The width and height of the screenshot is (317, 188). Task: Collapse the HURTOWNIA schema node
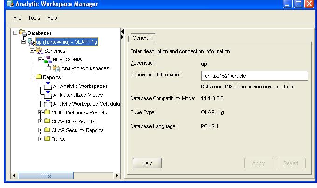(41, 60)
